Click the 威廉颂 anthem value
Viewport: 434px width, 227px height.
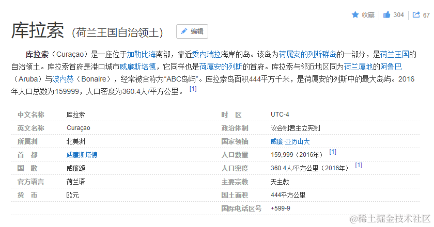click(76, 168)
